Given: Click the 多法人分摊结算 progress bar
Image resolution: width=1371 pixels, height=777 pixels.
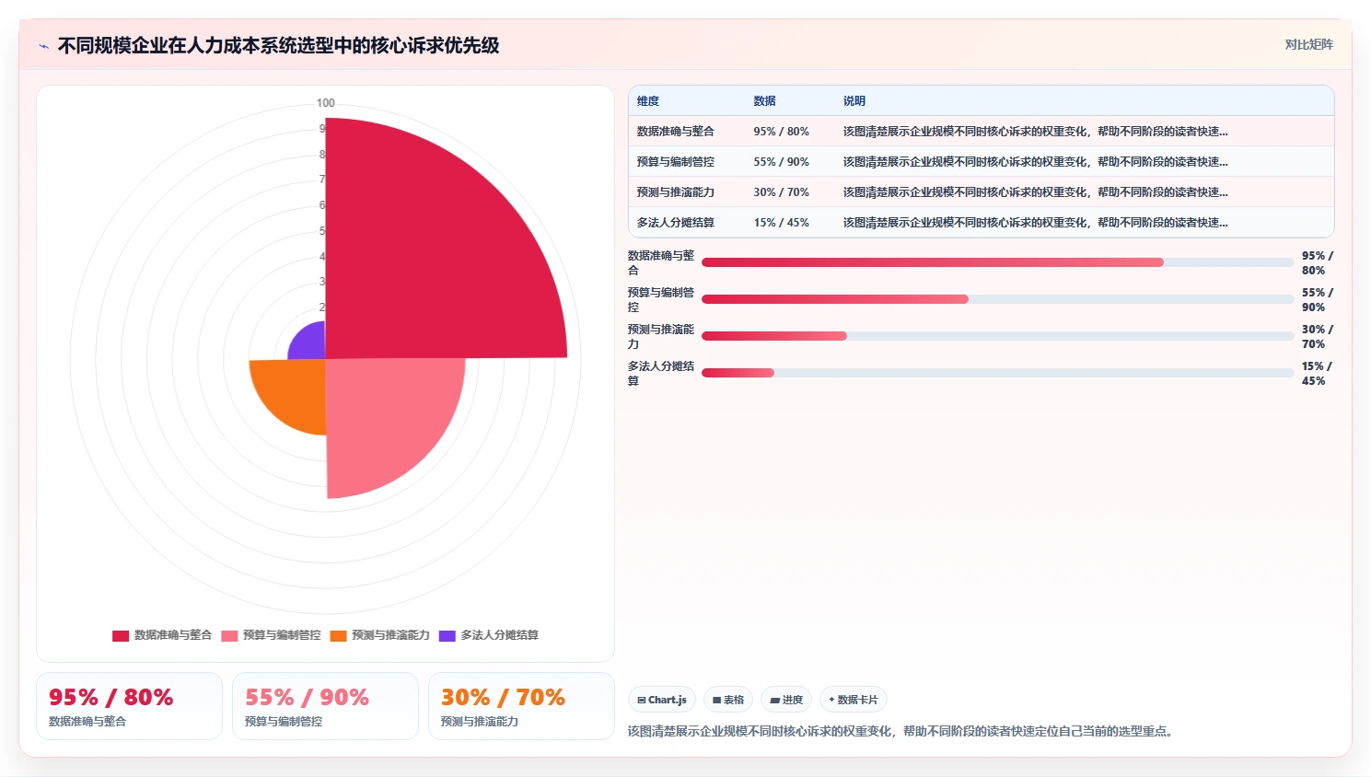Looking at the screenshot, I should [998, 373].
